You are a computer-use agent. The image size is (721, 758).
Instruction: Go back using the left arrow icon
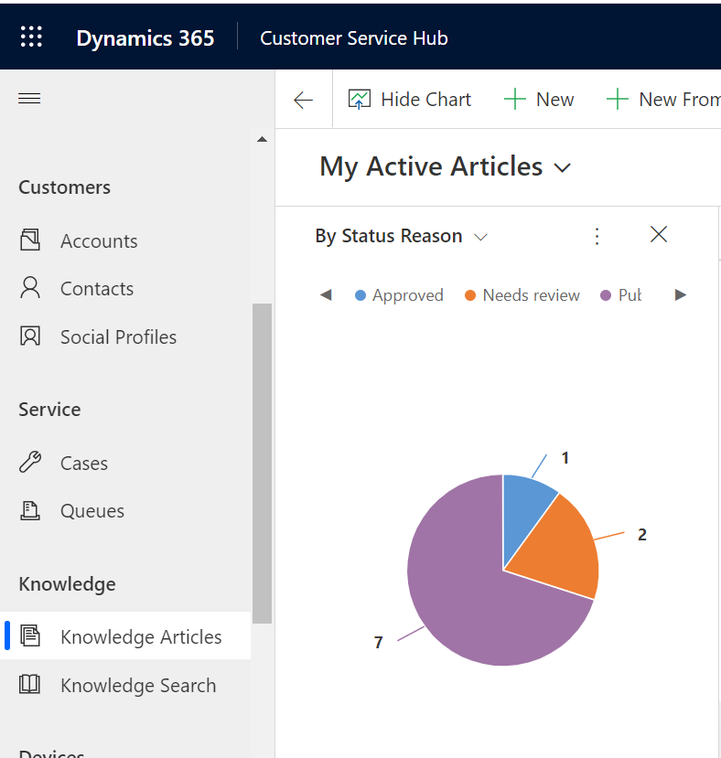coord(304,100)
